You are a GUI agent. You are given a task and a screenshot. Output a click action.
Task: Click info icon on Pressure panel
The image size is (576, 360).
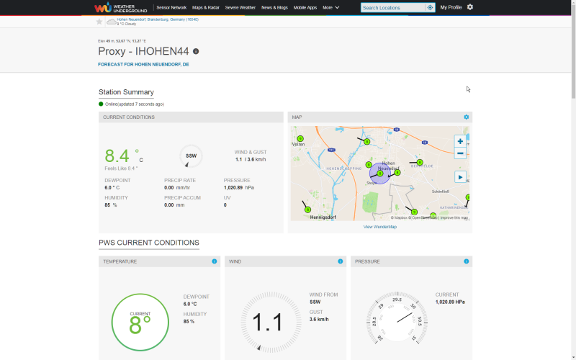click(466, 261)
